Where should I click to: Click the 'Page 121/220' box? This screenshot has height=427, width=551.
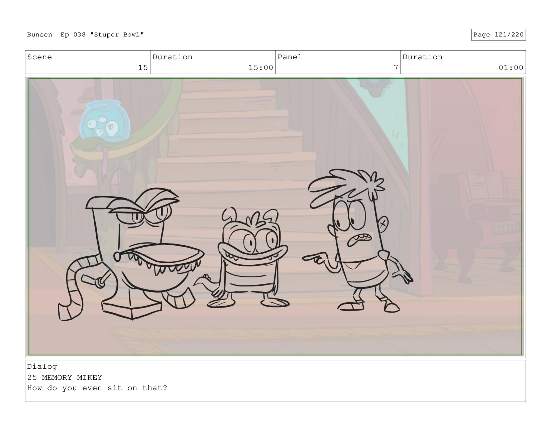pos(498,35)
